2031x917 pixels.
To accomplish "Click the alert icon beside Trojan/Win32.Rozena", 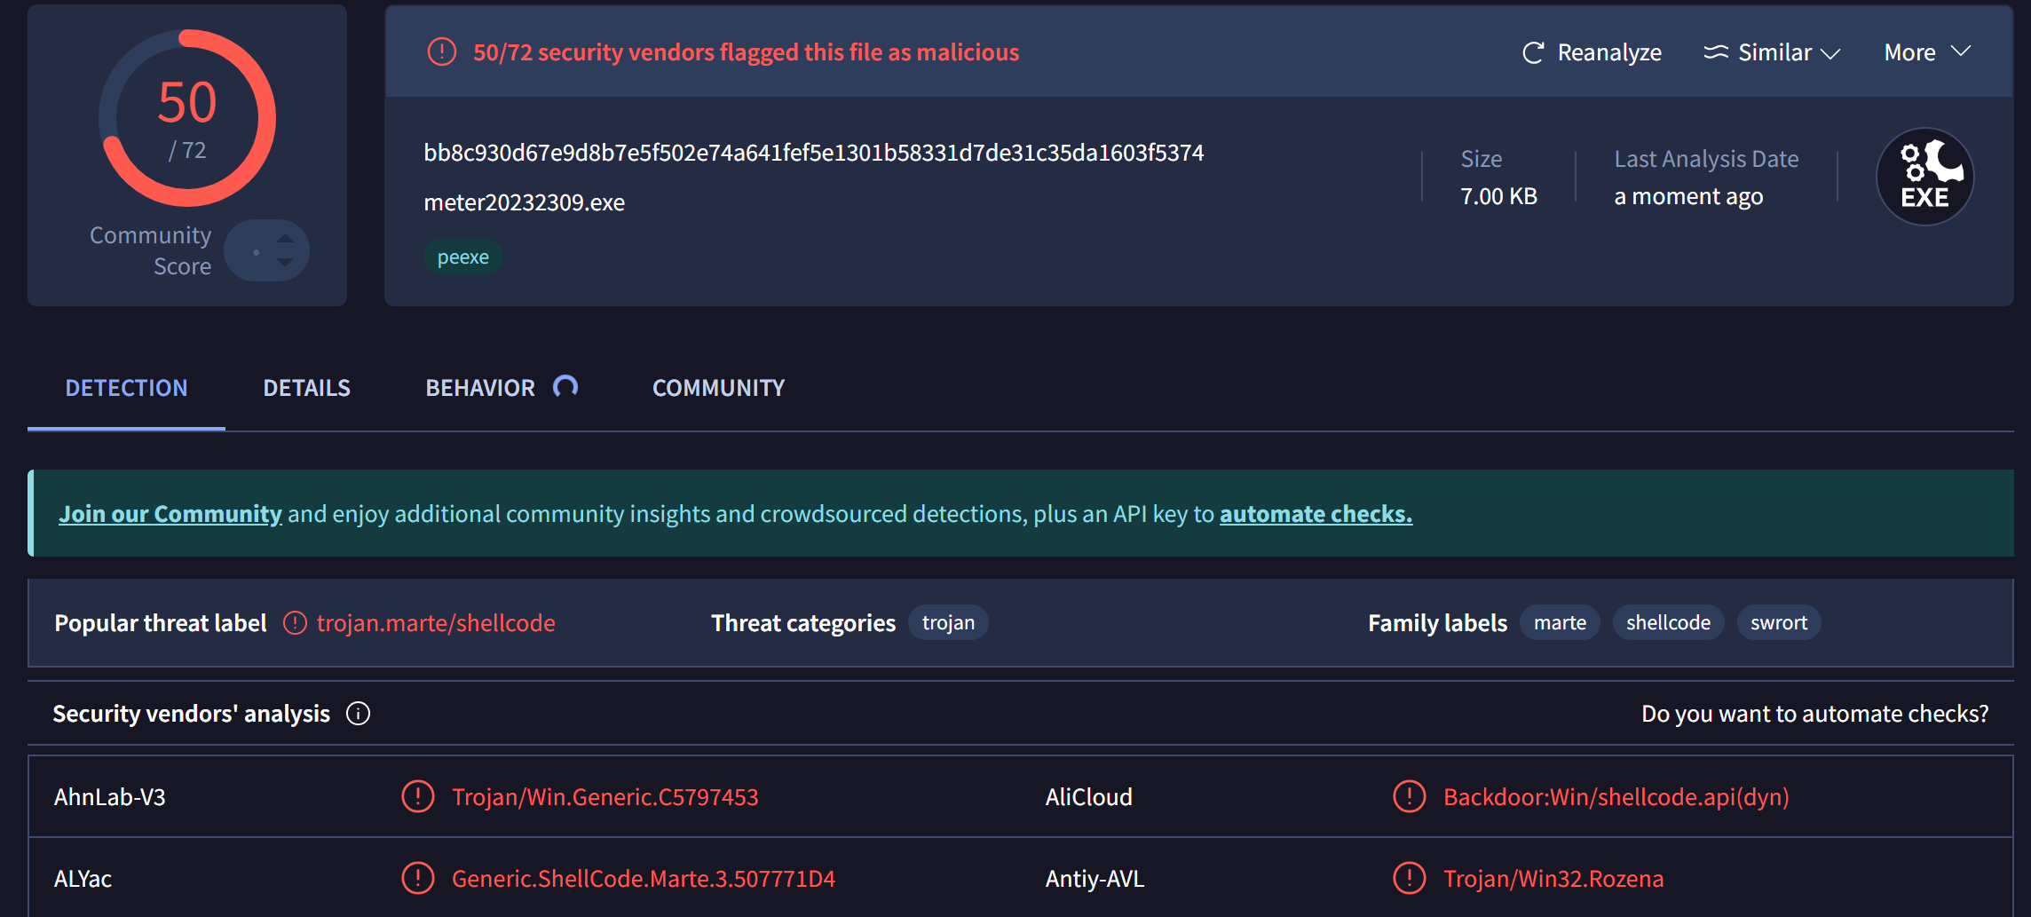I will [x=1409, y=878].
